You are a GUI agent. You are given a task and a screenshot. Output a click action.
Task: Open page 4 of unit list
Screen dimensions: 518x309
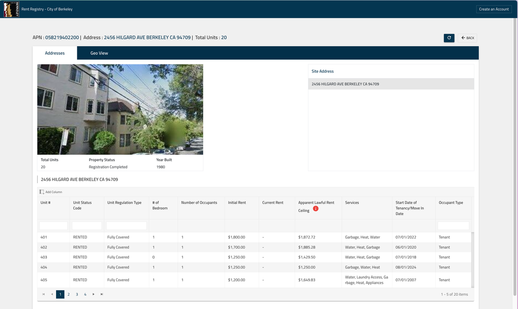click(x=85, y=294)
